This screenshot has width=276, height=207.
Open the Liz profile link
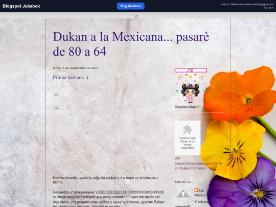[x=201, y=190]
